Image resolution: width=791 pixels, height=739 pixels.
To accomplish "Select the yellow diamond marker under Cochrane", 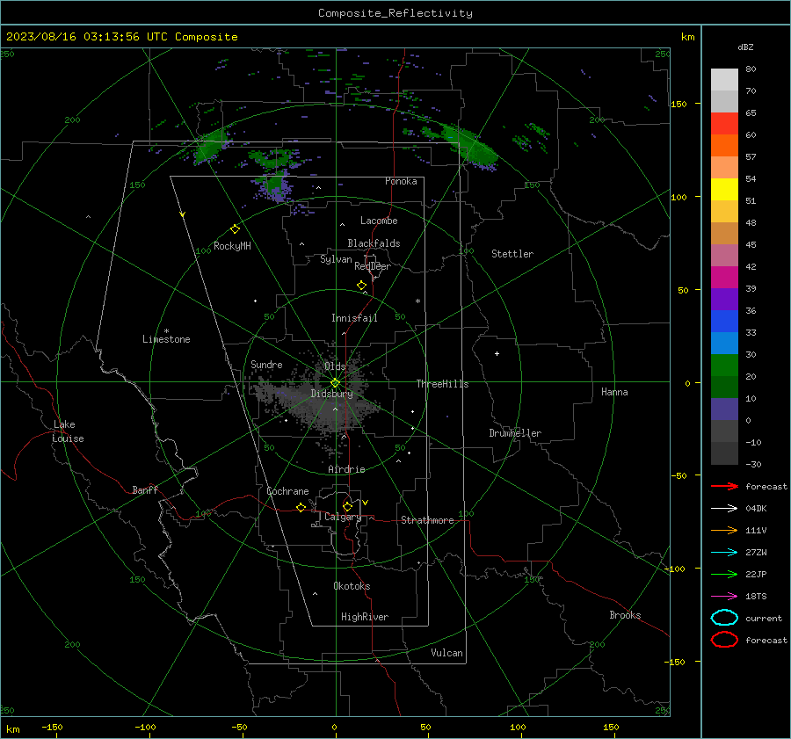I will point(301,507).
